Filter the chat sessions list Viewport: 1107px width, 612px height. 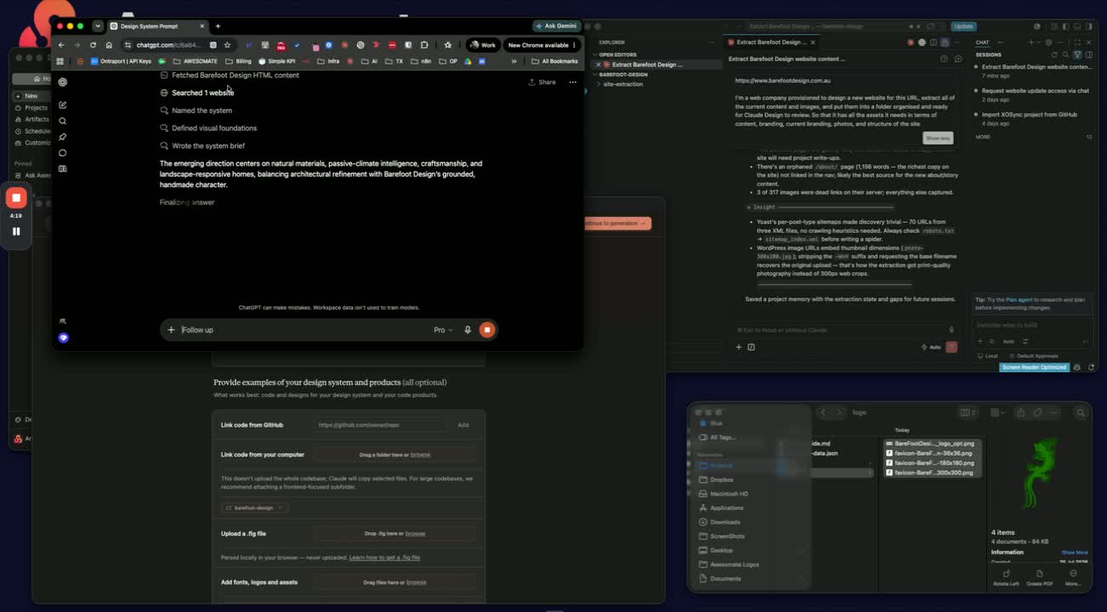[1077, 54]
